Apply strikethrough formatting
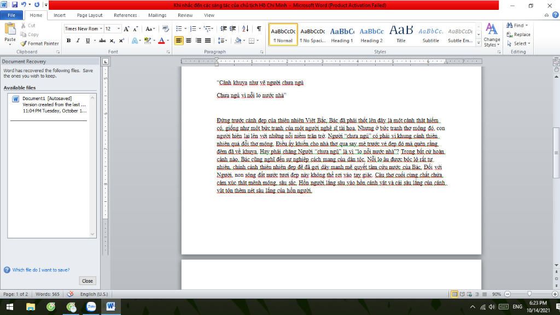The width and height of the screenshot is (560, 315). (x=102, y=40)
